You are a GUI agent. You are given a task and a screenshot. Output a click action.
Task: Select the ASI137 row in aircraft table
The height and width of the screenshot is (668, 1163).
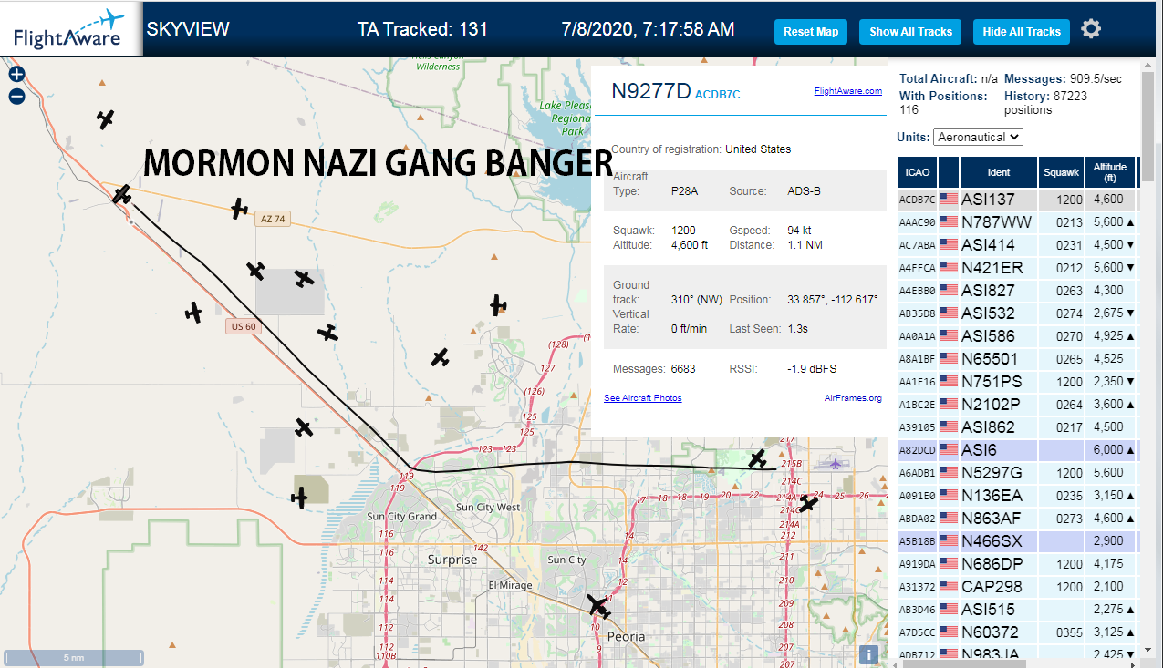point(1017,199)
